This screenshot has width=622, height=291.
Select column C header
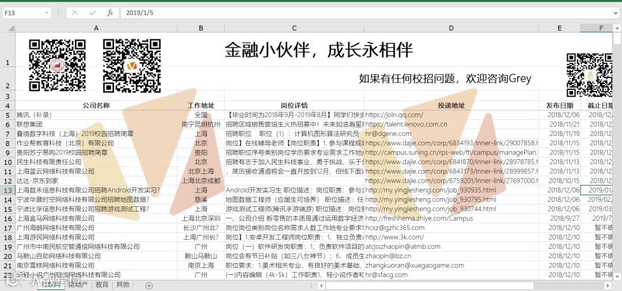coord(294,28)
